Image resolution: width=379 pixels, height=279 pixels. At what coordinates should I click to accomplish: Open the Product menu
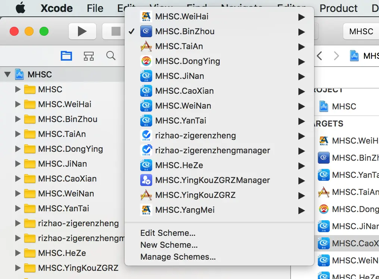pyautogui.click(x=338, y=8)
